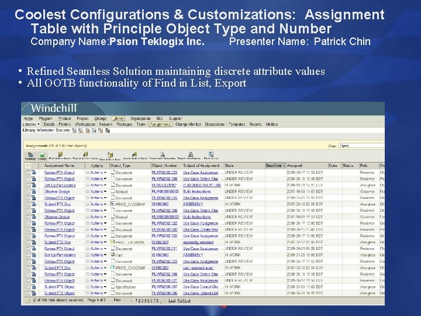This screenshot has width=421, height=316.
Task: Open the Utilities sub-tab
Action: click(272, 124)
